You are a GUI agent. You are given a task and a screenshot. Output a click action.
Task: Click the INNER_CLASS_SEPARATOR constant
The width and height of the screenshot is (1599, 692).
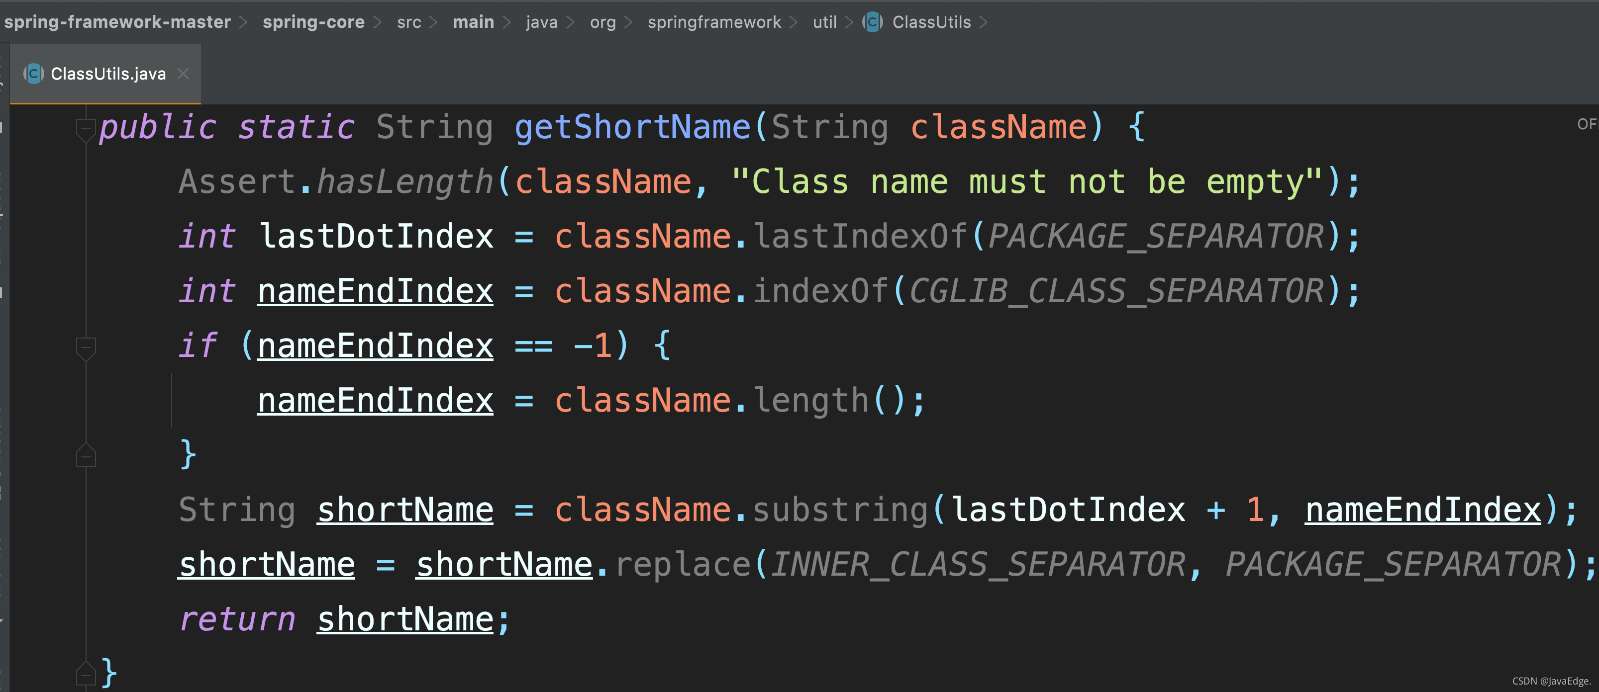pos(978,564)
